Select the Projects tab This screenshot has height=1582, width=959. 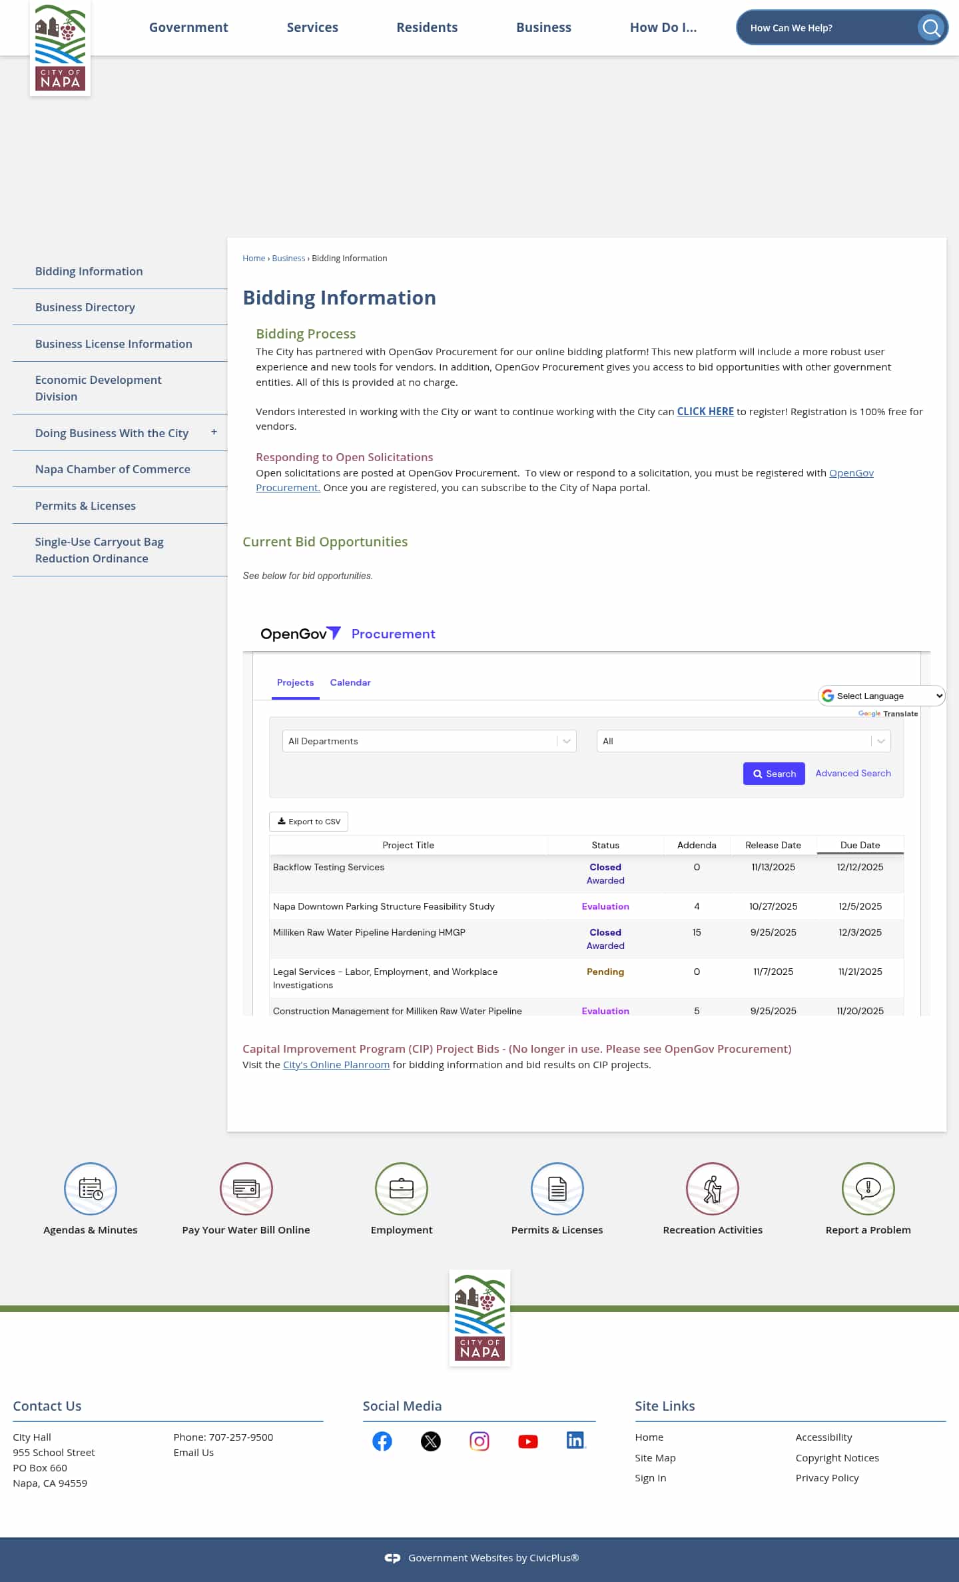click(x=295, y=682)
